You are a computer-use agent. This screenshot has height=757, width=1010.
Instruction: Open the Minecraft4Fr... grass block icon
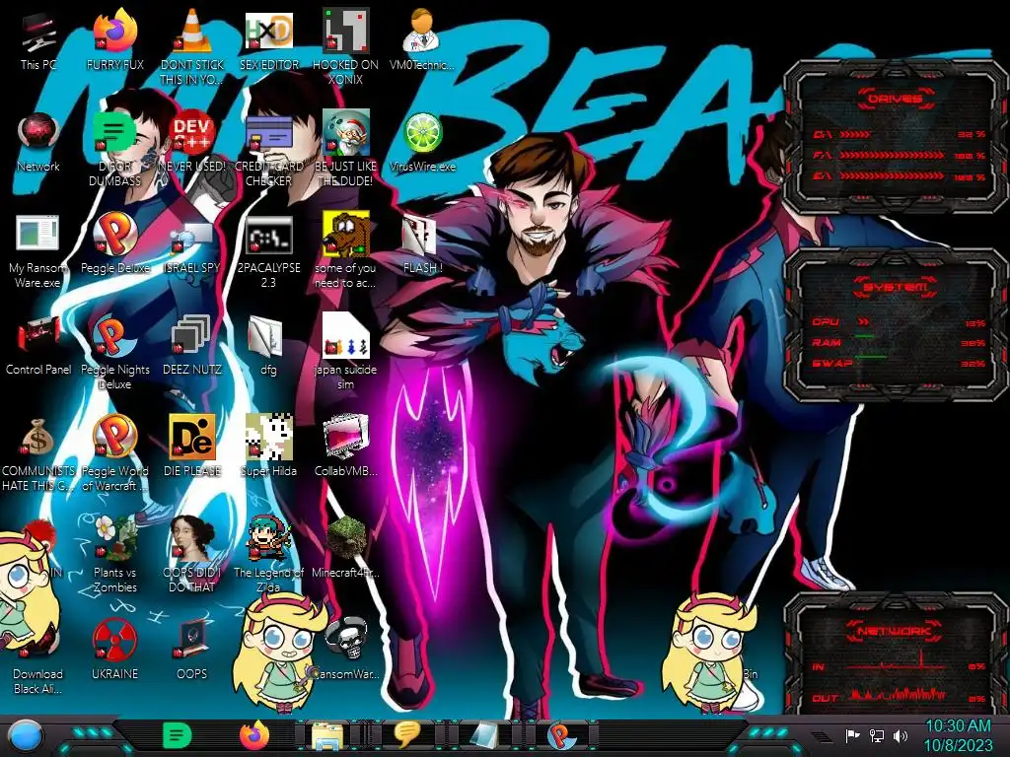coord(346,548)
